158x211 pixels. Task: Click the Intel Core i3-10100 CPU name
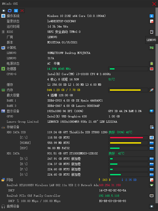pos(79,74)
